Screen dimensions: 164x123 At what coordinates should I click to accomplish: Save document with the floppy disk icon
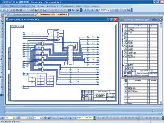36,10
